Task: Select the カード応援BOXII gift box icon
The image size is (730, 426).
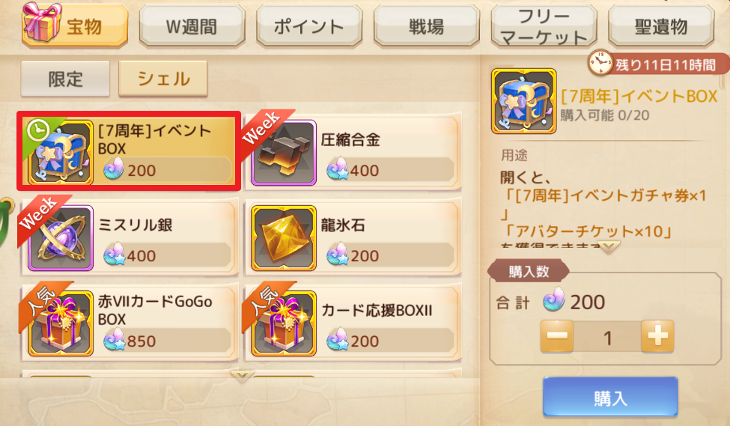Action: (x=284, y=323)
